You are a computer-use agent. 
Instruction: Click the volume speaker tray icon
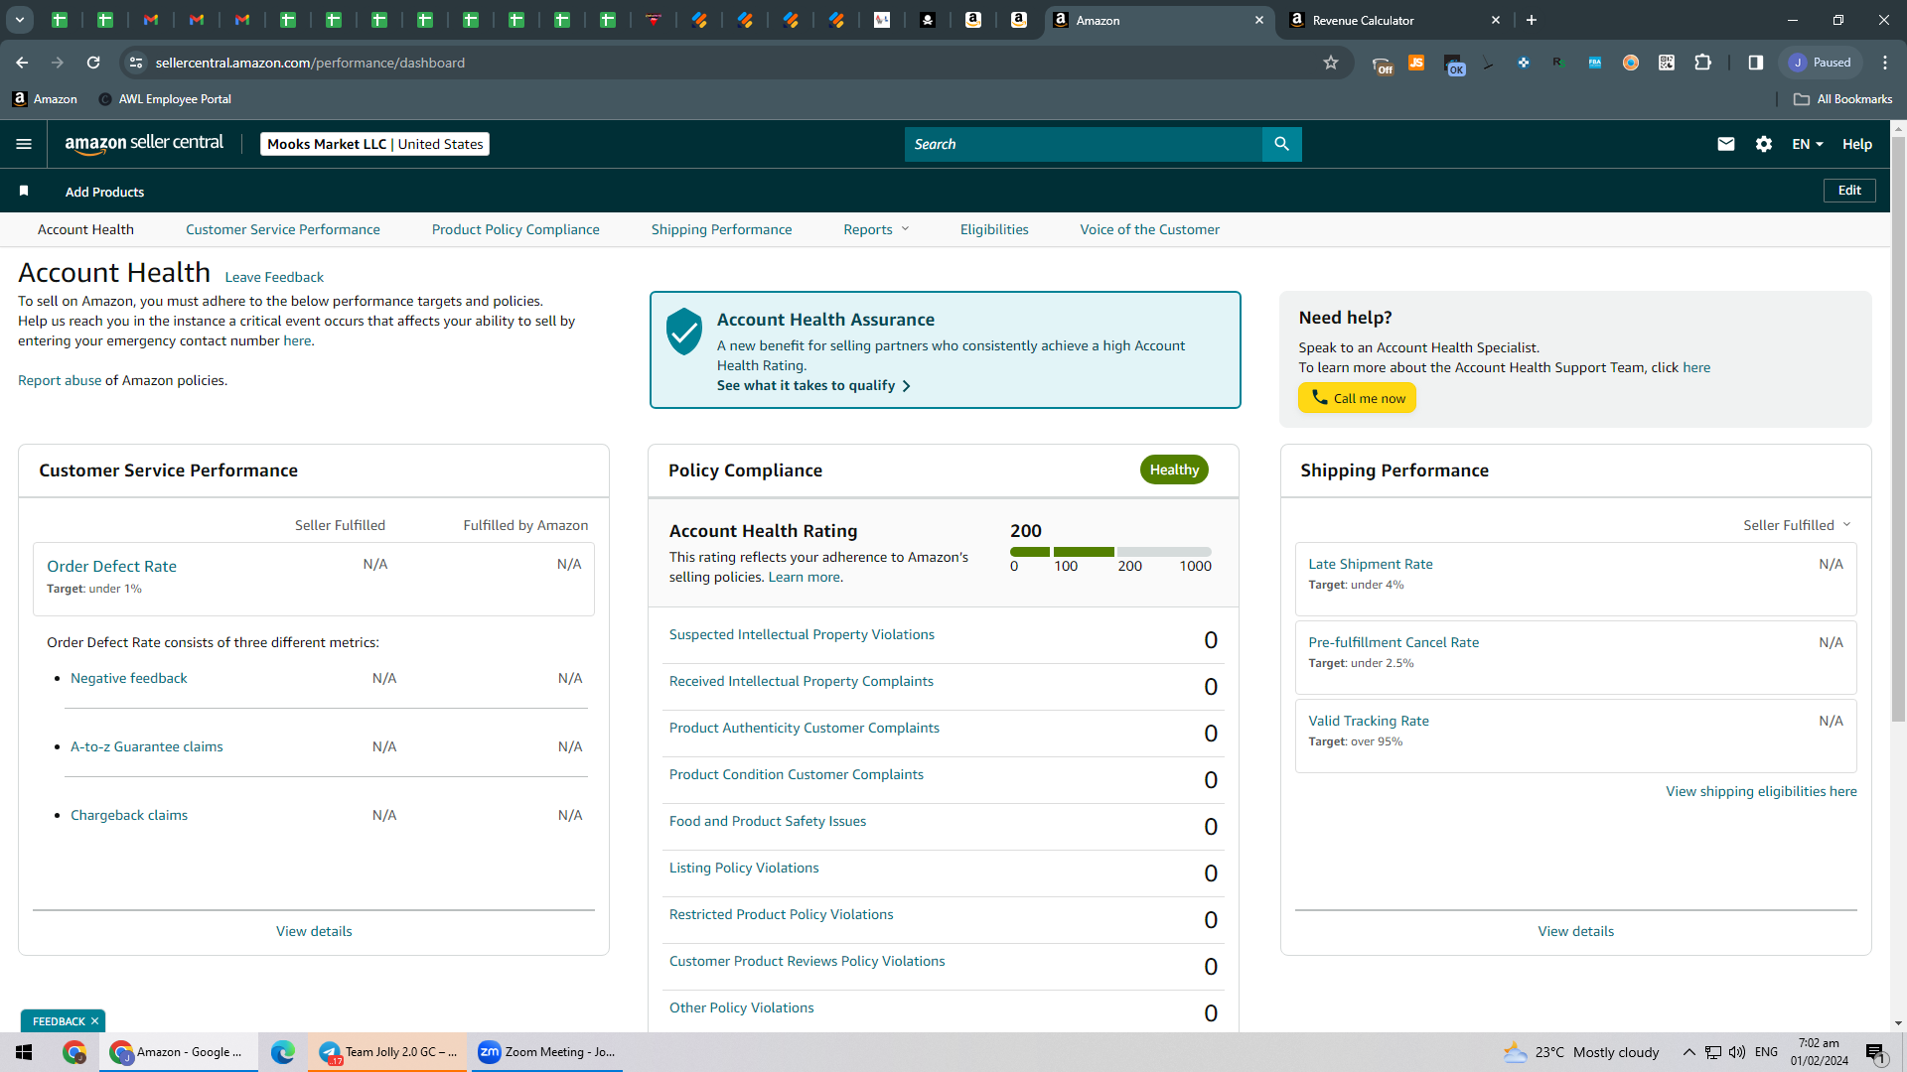pyautogui.click(x=1737, y=1052)
